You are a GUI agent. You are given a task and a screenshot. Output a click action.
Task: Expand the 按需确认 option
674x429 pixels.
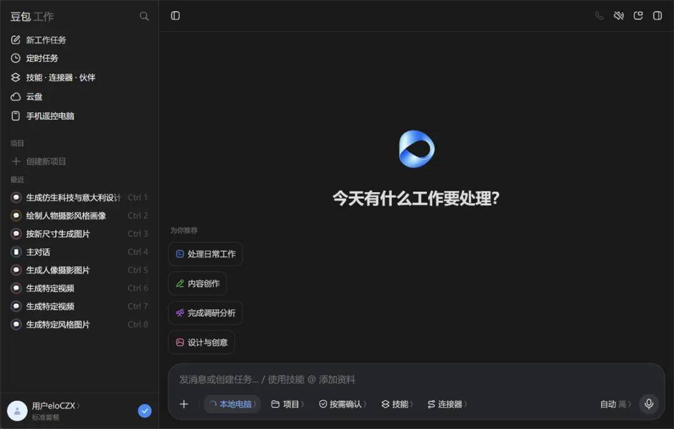343,404
